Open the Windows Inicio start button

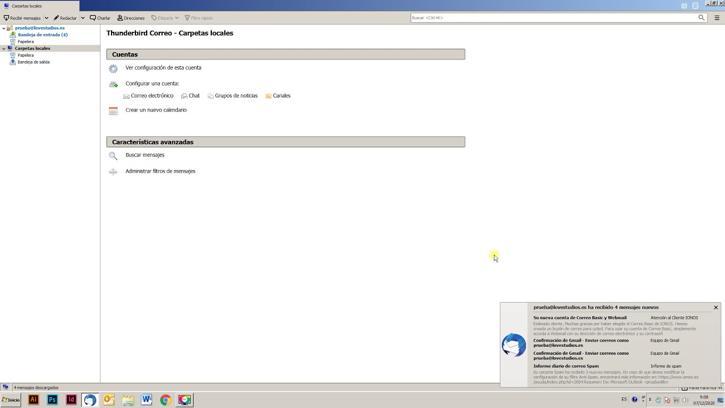(11, 400)
